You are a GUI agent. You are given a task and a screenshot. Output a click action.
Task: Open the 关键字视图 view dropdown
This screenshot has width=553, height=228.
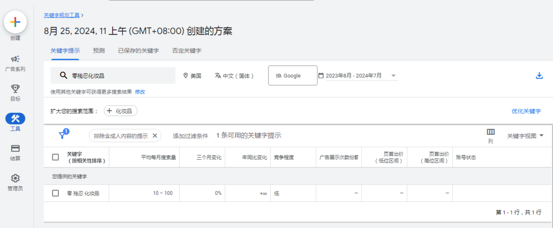click(525, 136)
